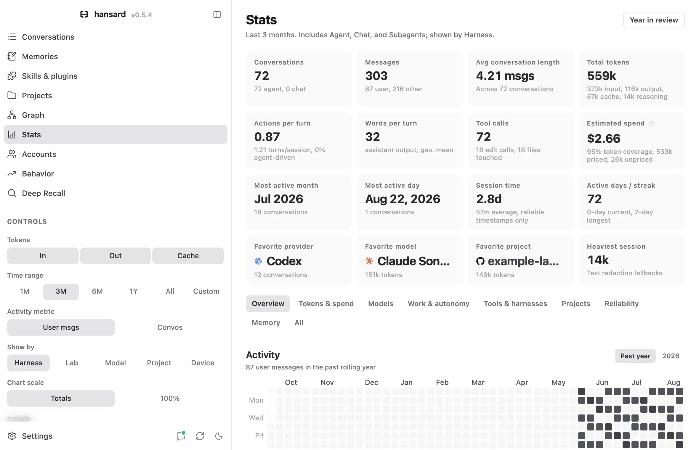
Task: Open the Deep Recall search icon
Action: (x=12, y=193)
